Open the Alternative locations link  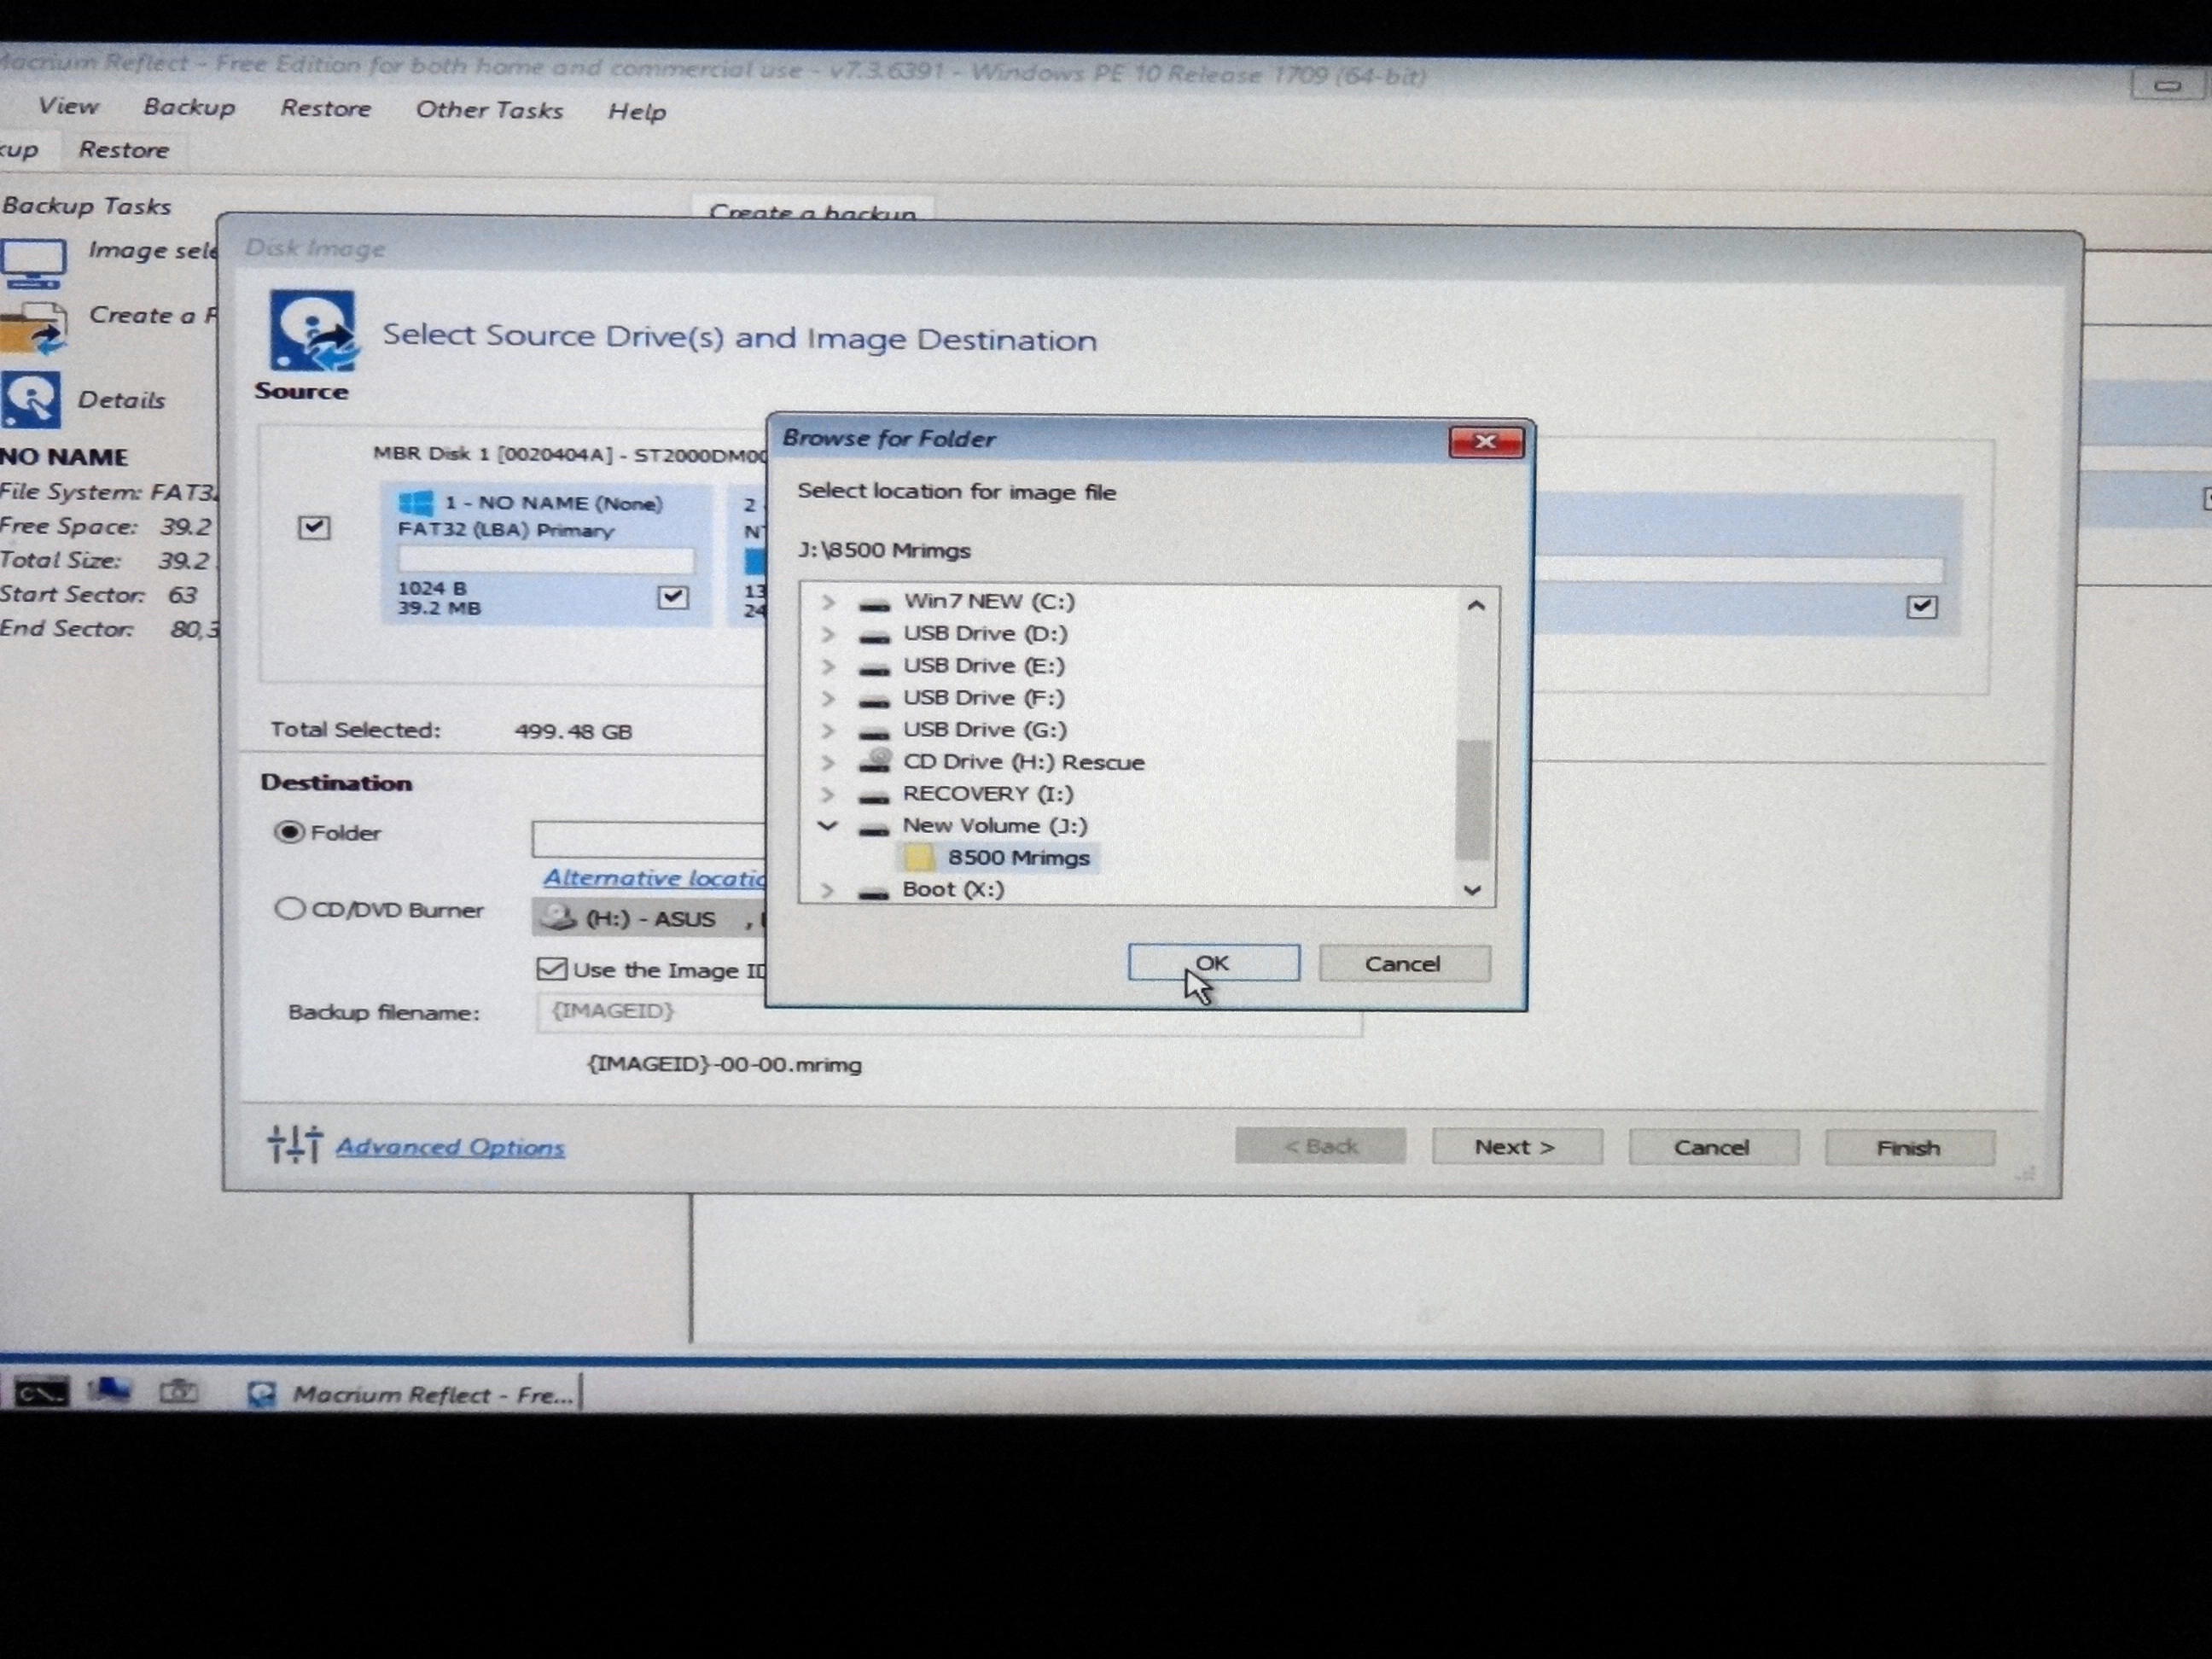(655, 878)
